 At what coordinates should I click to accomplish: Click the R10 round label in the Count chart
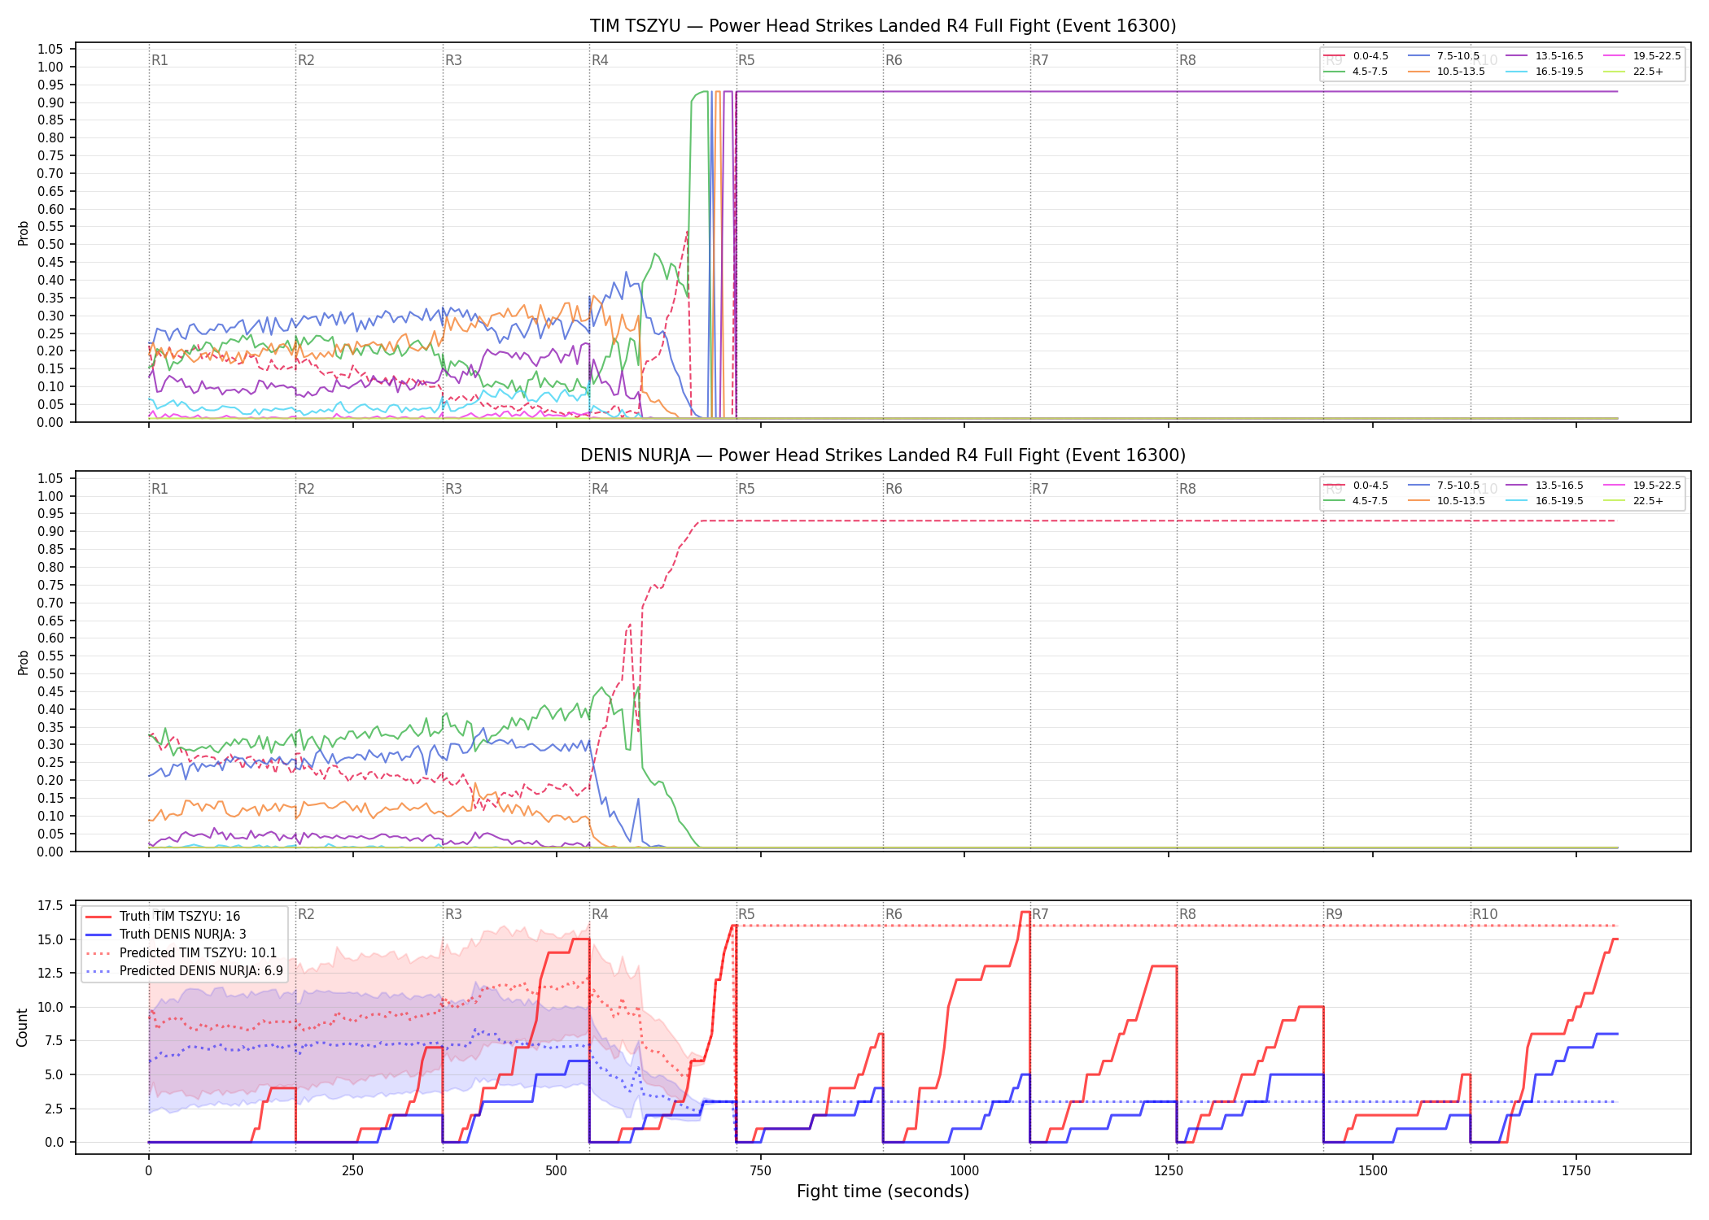coord(1484,914)
